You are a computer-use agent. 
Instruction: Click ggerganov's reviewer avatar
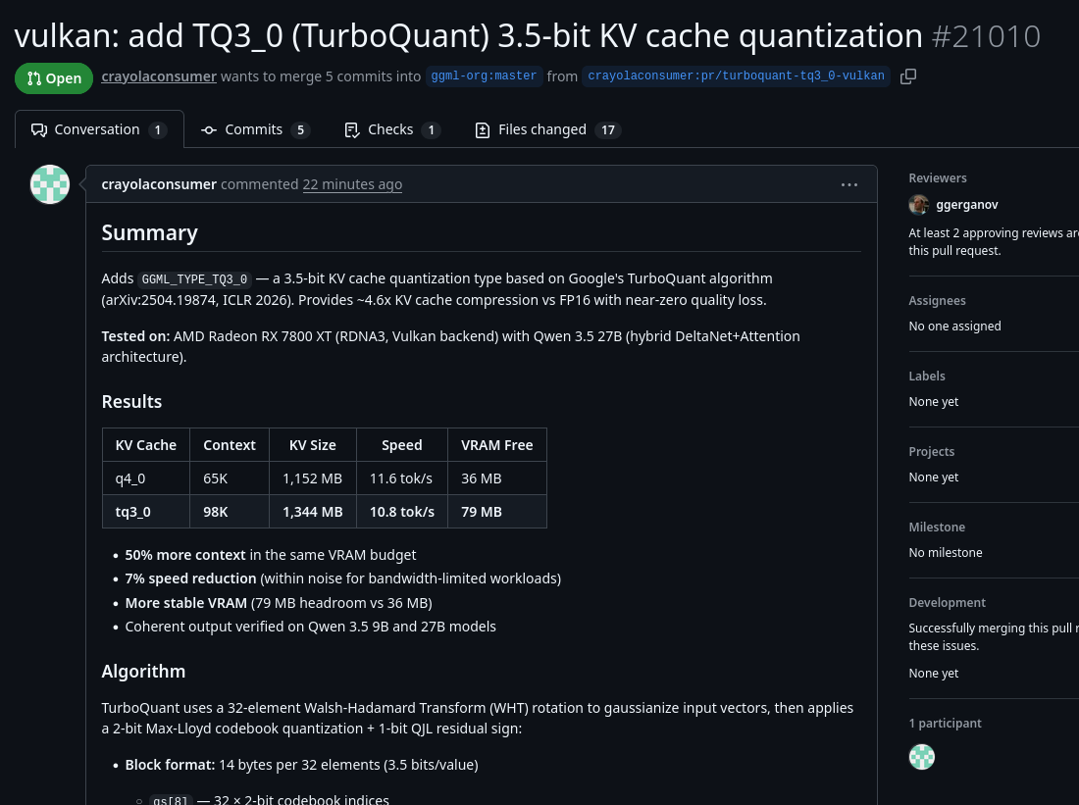(918, 204)
